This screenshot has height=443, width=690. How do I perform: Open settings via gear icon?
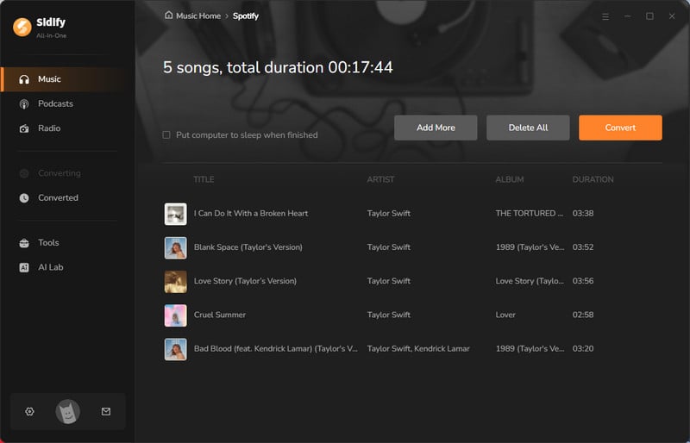coord(29,411)
